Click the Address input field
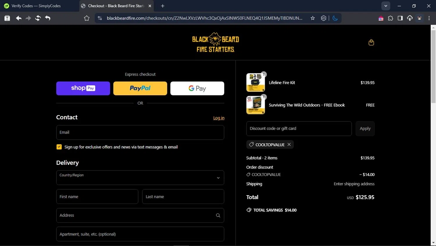 140,215
